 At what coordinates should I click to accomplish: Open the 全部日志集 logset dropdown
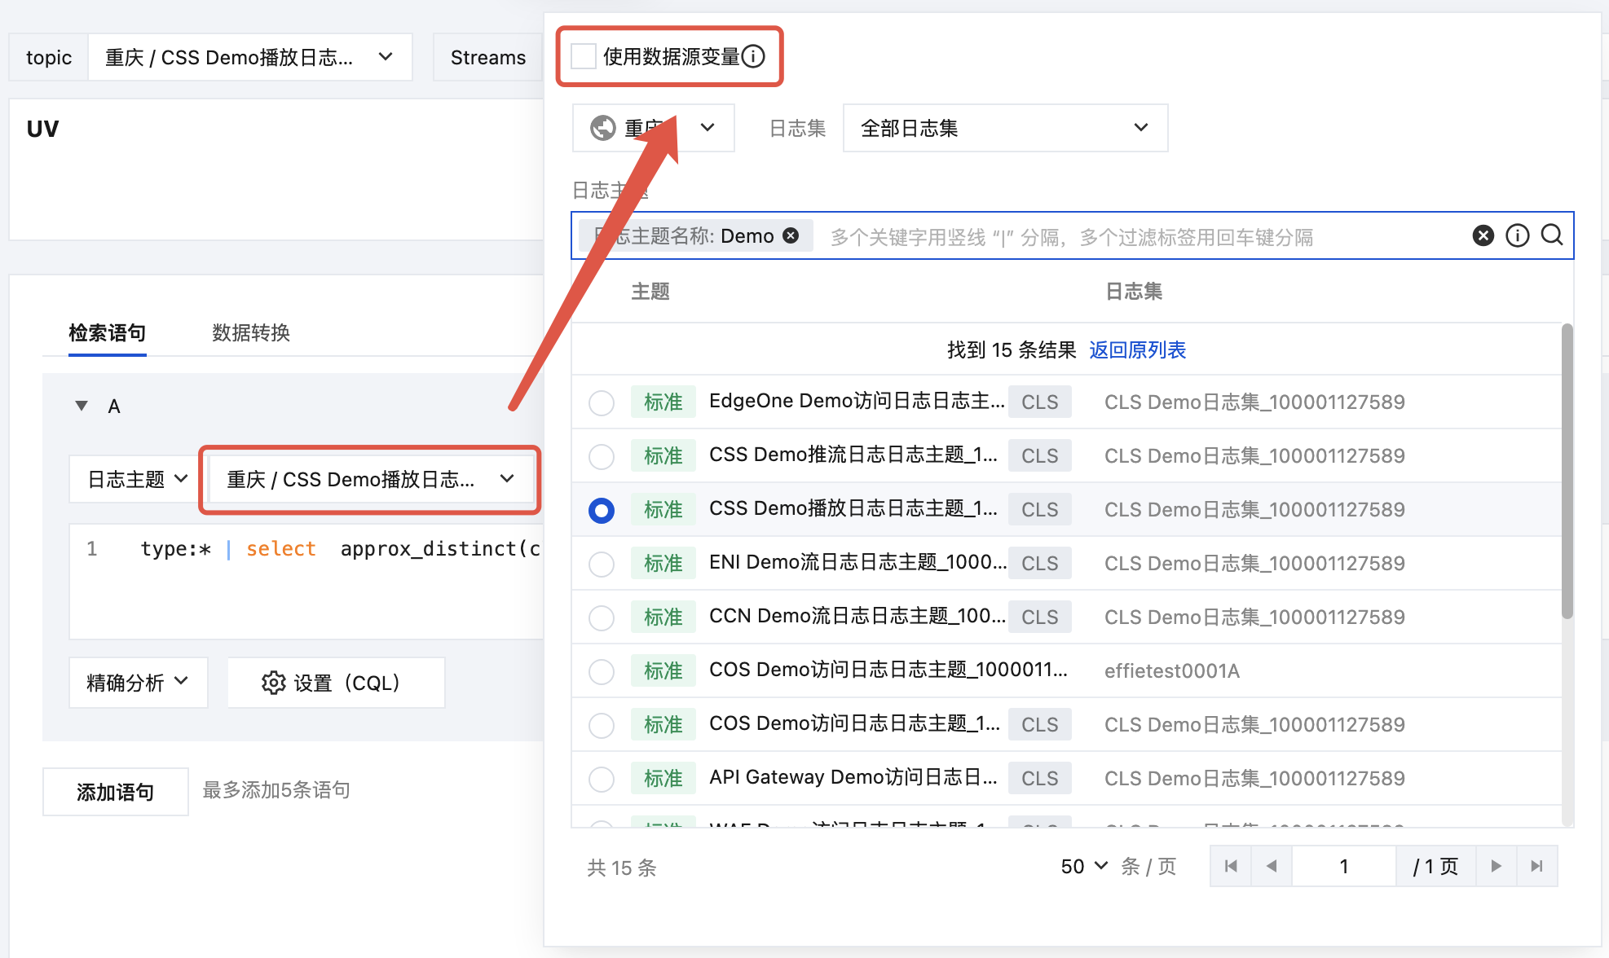click(1004, 128)
